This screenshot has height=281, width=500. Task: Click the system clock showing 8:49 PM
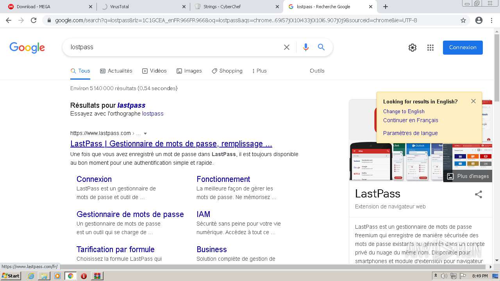pos(480,276)
